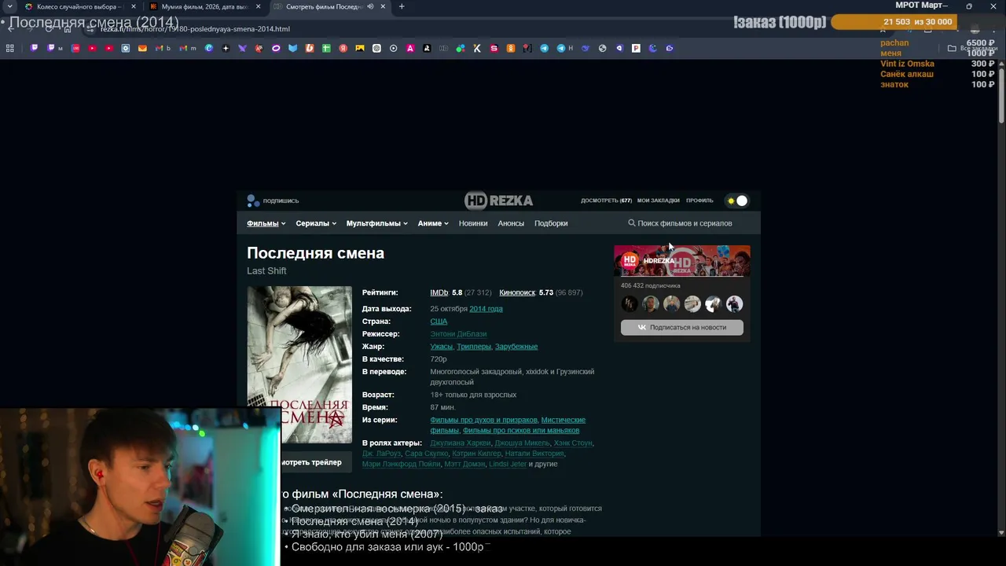The width and height of the screenshot is (1006, 566).
Task: Click the search magnifier icon on HDrezka
Action: click(x=631, y=223)
